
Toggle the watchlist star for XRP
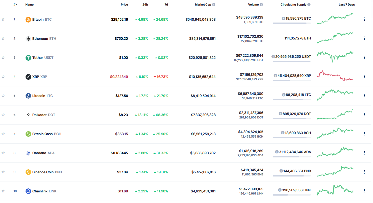(x=3, y=77)
